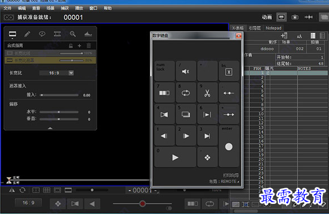Open the 长宽比 16:9 dropdown arrow
This screenshot has height=214, width=329.
[x=71, y=73]
